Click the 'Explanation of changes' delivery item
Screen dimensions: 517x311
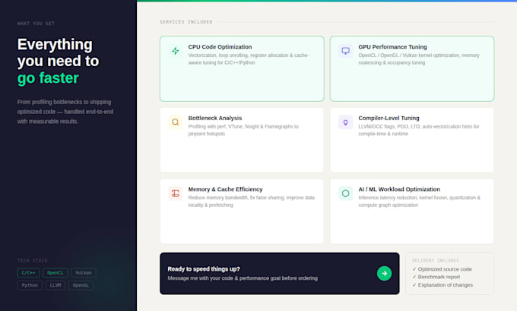coord(442,285)
